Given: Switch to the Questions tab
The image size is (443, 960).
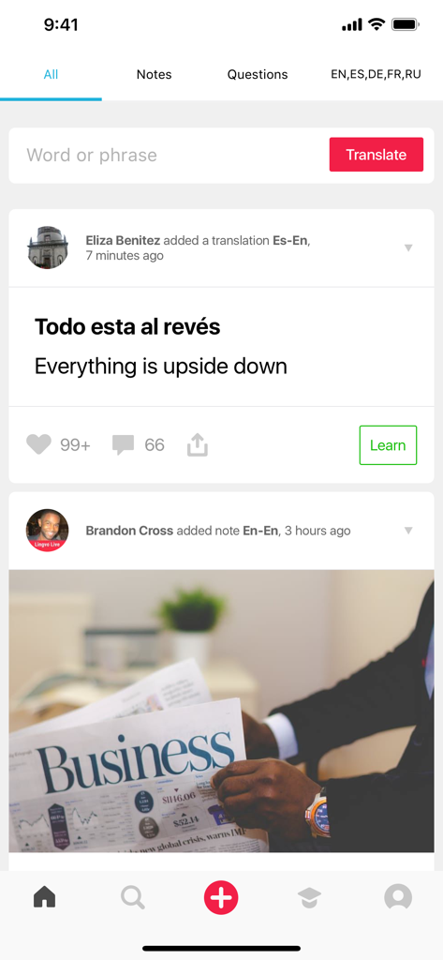Looking at the screenshot, I should coord(258,75).
